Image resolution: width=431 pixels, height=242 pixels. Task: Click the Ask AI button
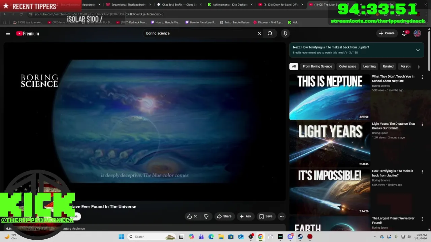245,216
